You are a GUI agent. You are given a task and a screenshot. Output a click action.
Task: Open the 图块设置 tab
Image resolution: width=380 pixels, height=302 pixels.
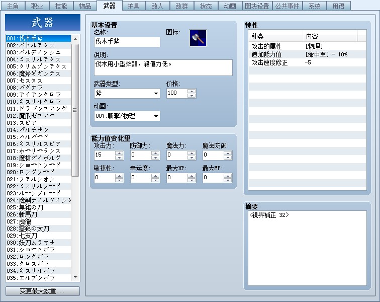pos(257,6)
